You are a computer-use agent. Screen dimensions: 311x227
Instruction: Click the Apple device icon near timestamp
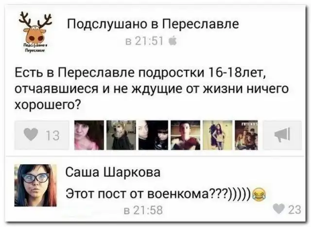click(173, 41)
